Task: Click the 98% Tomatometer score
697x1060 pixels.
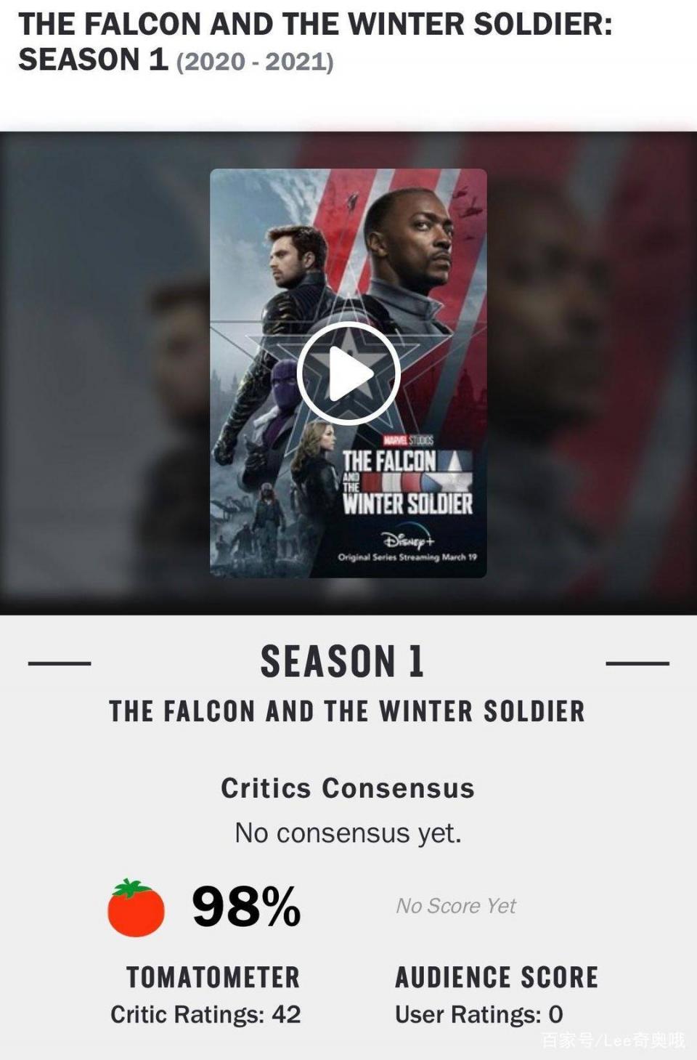Action: (x=246, y=907)
